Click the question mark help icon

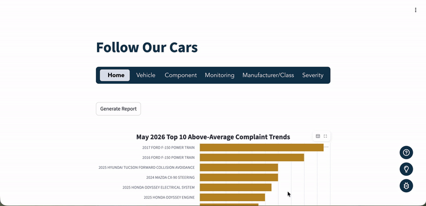pyautogui.click(x=406, y=152)
